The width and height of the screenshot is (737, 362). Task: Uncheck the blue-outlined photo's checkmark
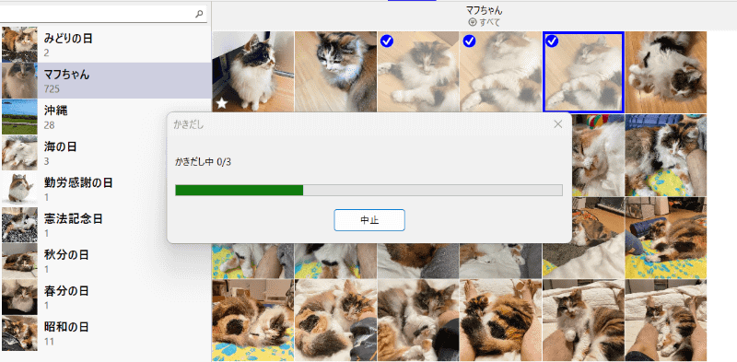pos(552,41)
